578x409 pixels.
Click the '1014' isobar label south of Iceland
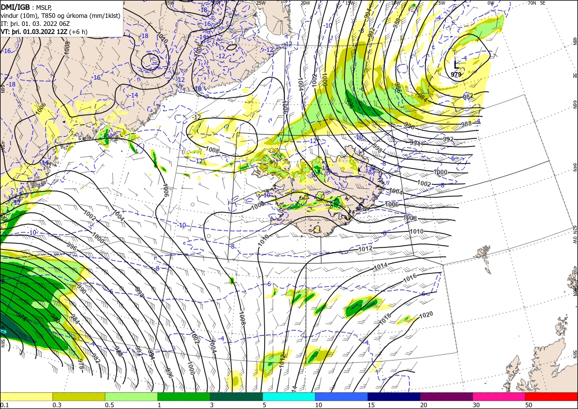click(380, 266)
